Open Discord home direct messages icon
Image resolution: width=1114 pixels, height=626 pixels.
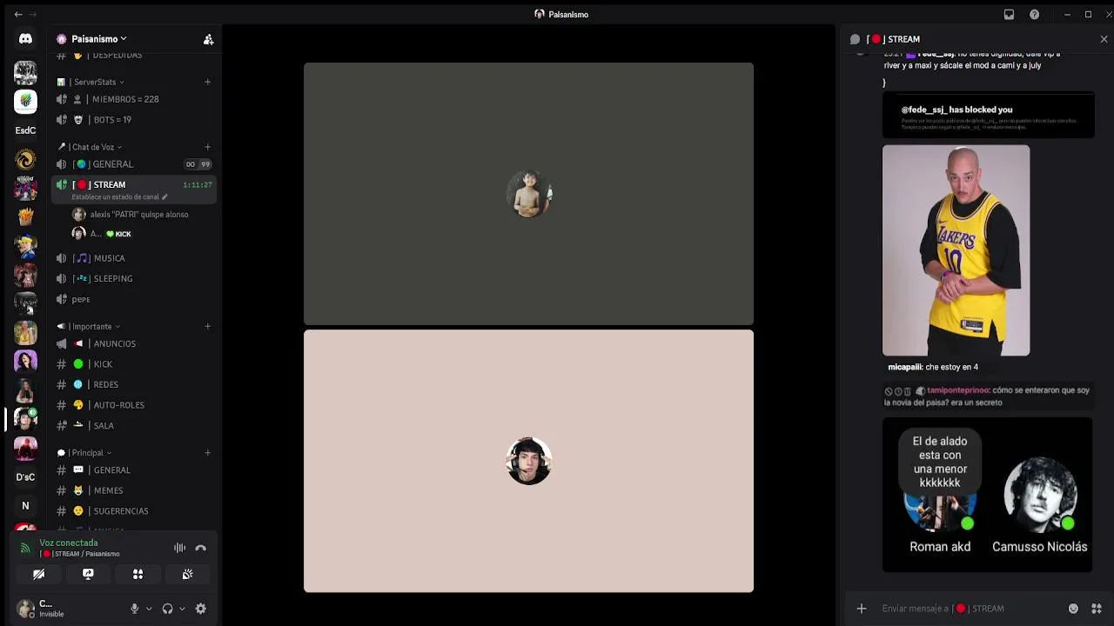tap(25, 39)
